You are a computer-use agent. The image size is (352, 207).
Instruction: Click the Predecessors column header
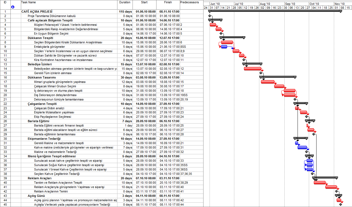click(x=189, y=2)
